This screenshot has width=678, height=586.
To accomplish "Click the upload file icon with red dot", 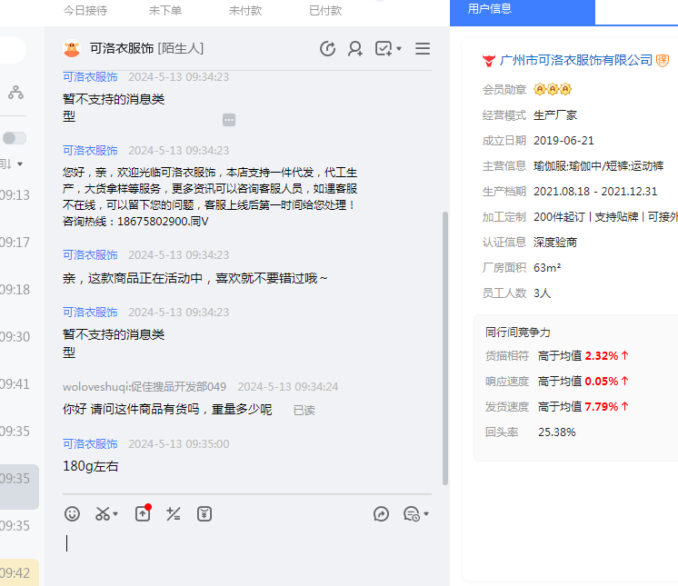I will [143, 514].
